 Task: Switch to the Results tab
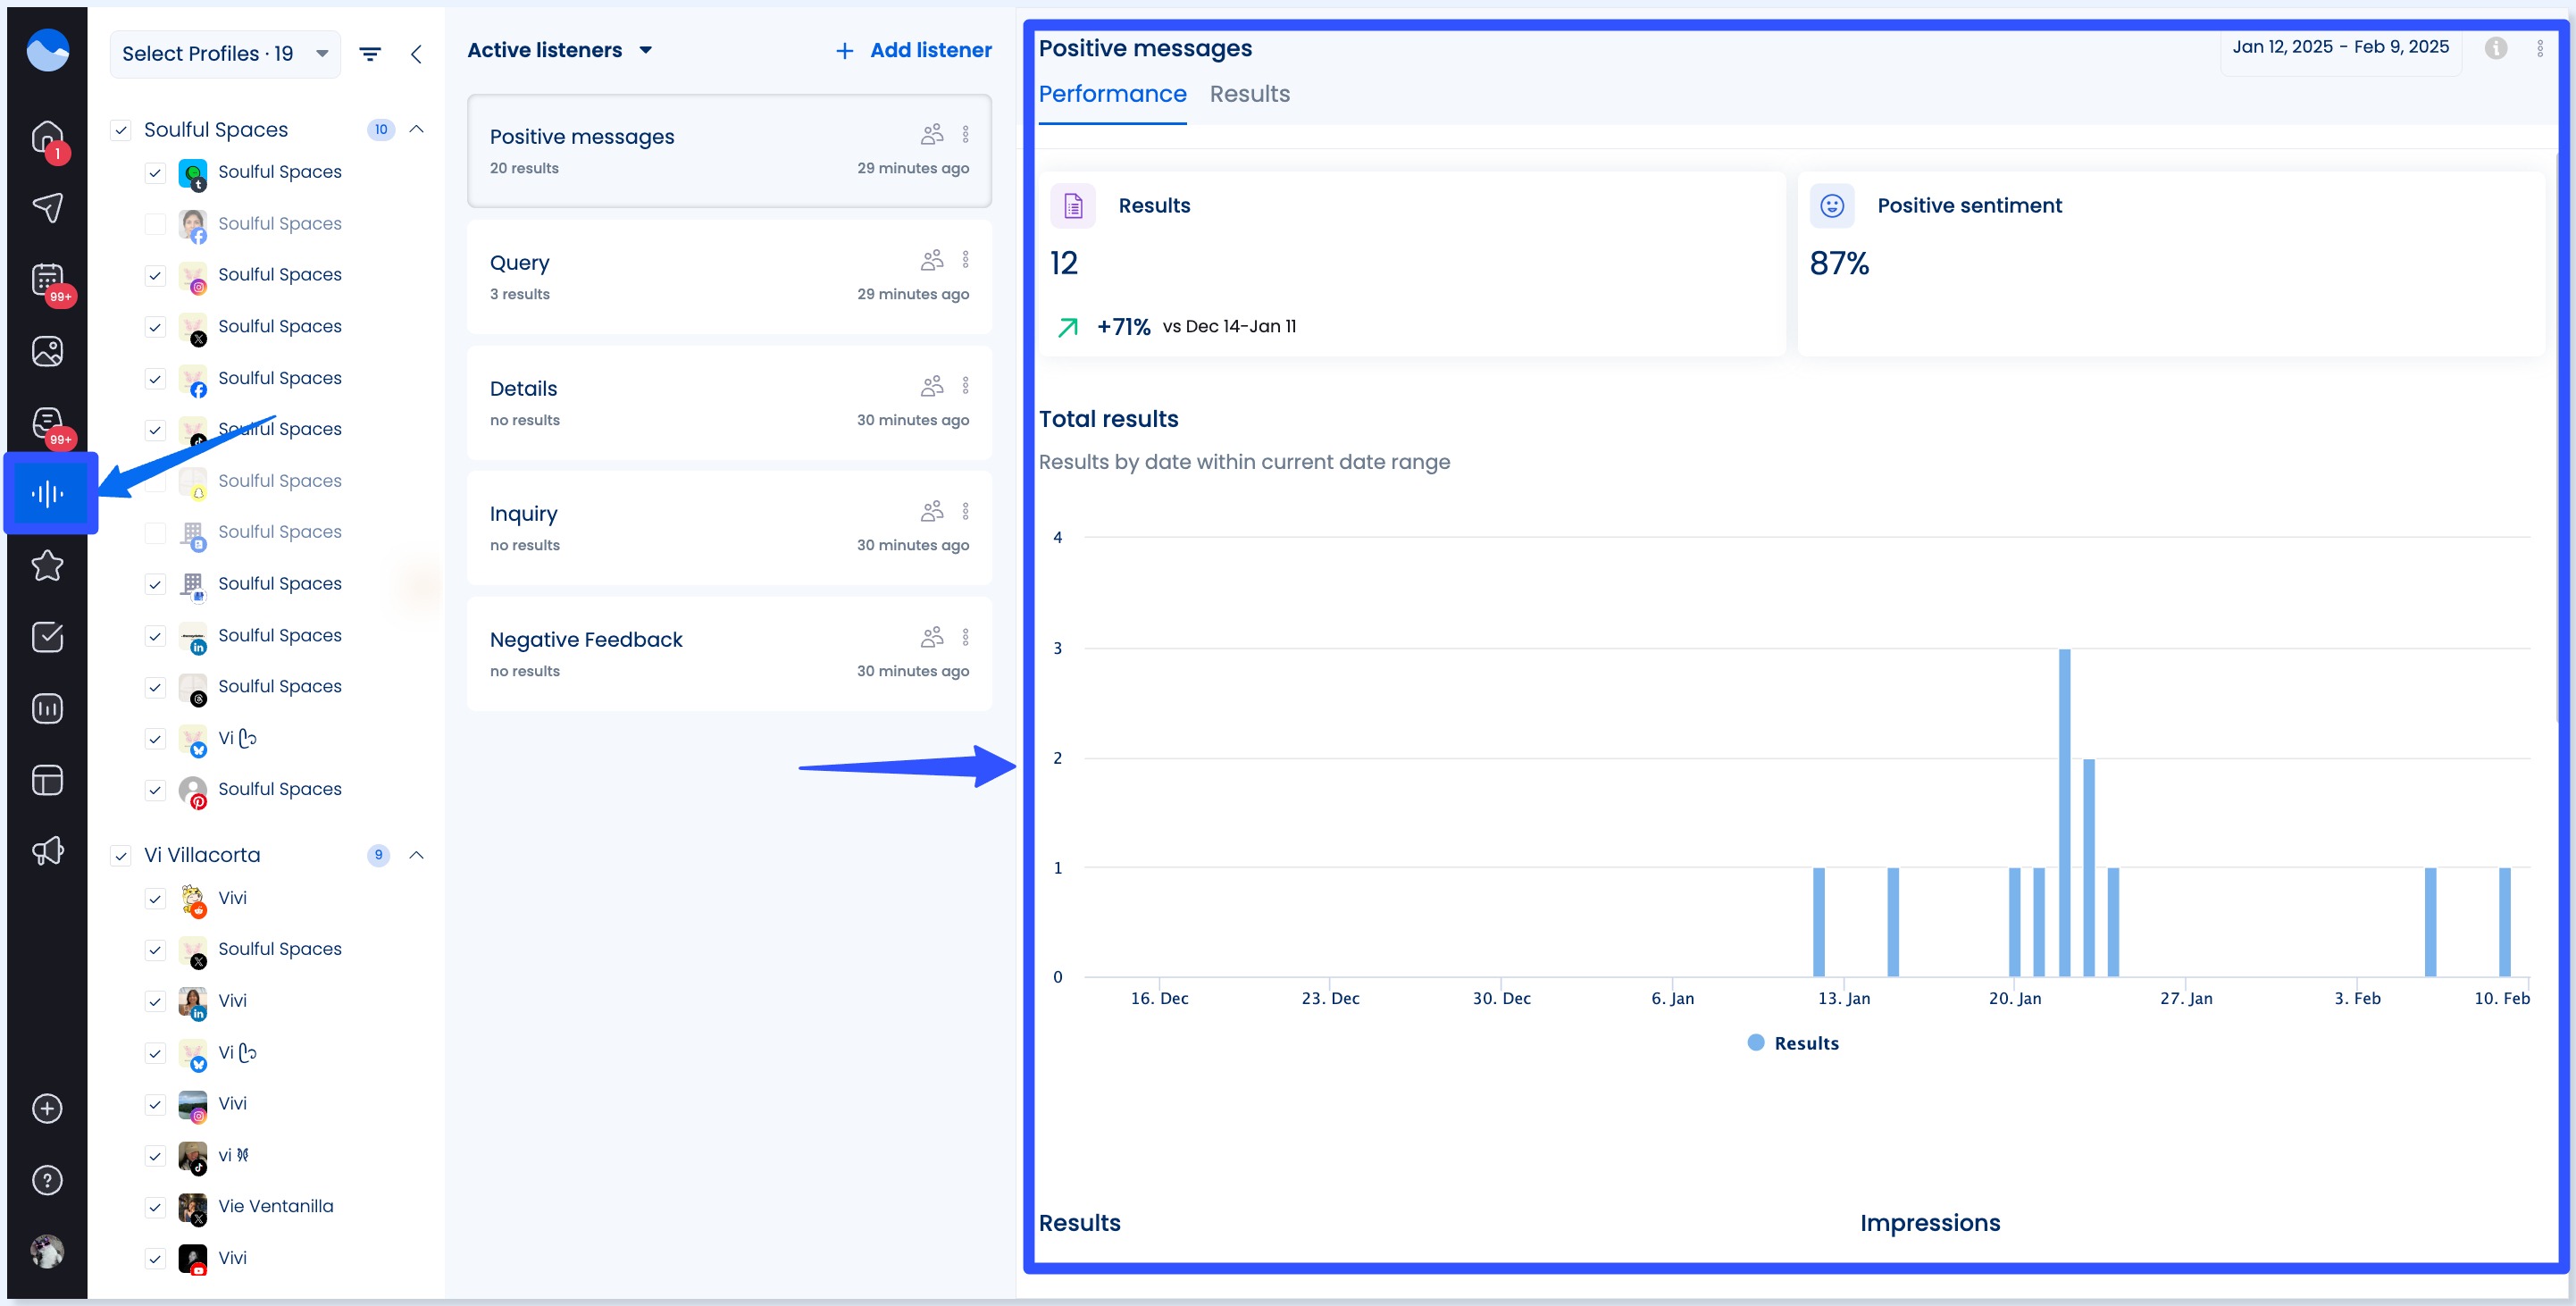tap(1249, 94)
